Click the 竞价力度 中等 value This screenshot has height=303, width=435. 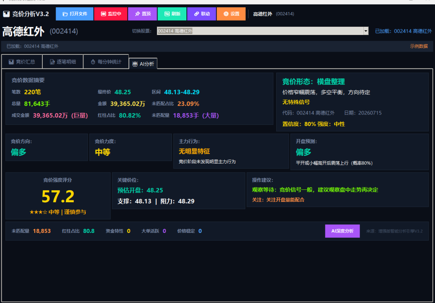[x=103, y=152]
